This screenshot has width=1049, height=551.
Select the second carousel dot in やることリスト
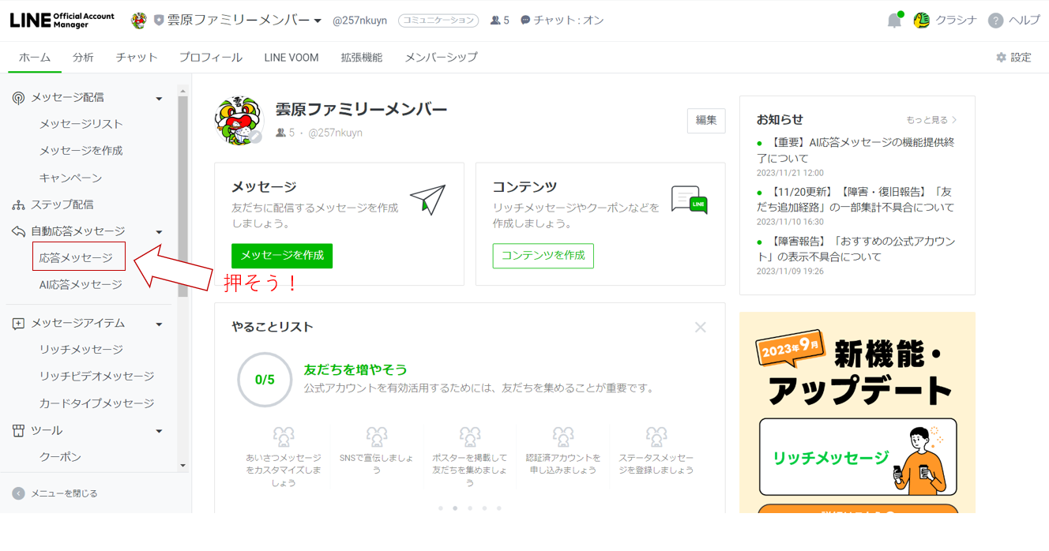(x=455, y=508)
